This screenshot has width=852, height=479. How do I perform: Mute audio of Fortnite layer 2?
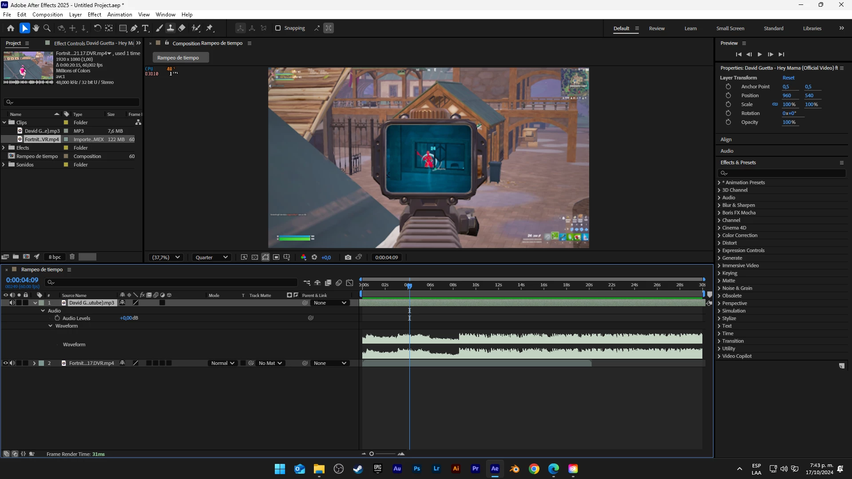pos(12,363)
